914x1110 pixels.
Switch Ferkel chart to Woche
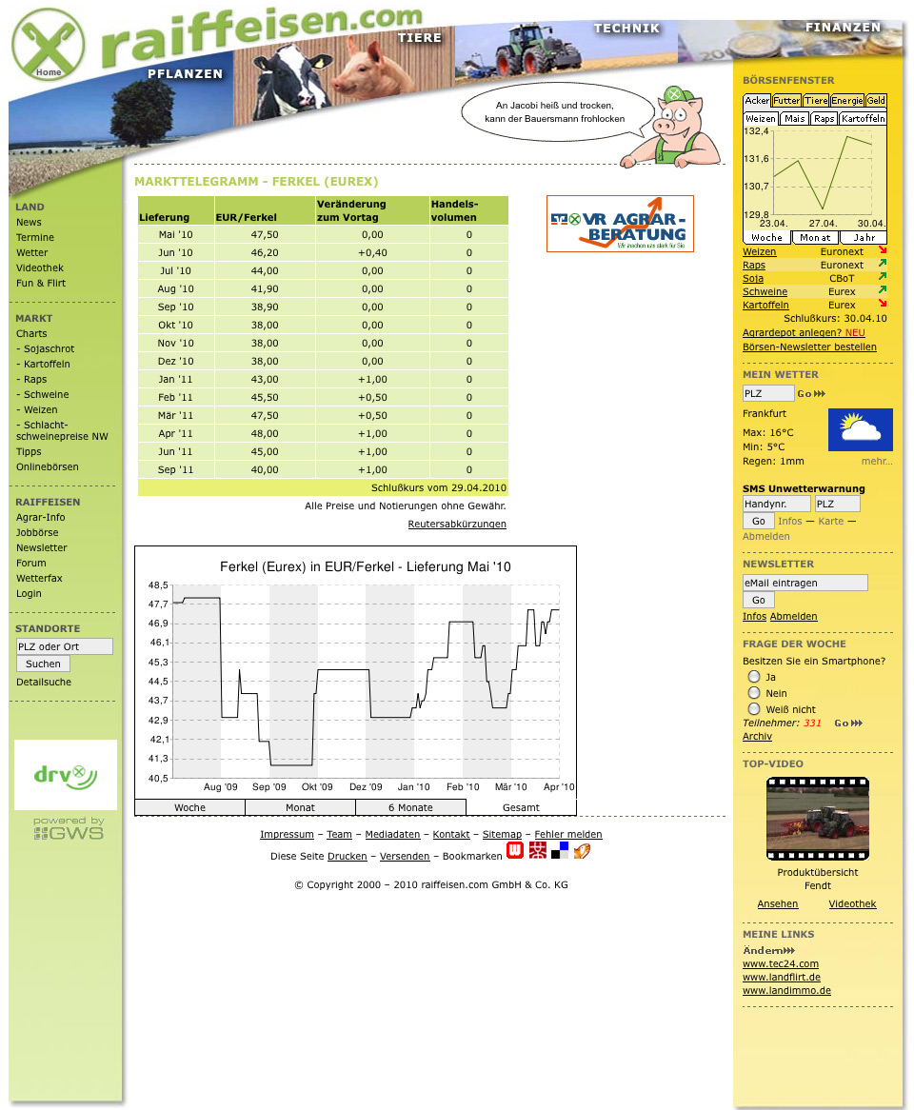189,807
